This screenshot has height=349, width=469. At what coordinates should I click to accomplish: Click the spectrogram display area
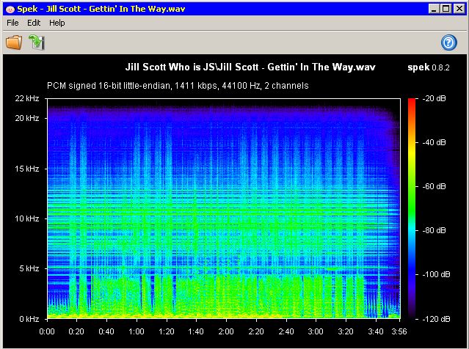(224, 208)
